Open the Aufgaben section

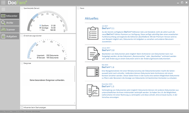pos(10,36)
